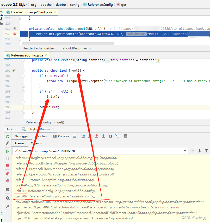
Task: Open the Project tool window
Action: tap(1, 18)
